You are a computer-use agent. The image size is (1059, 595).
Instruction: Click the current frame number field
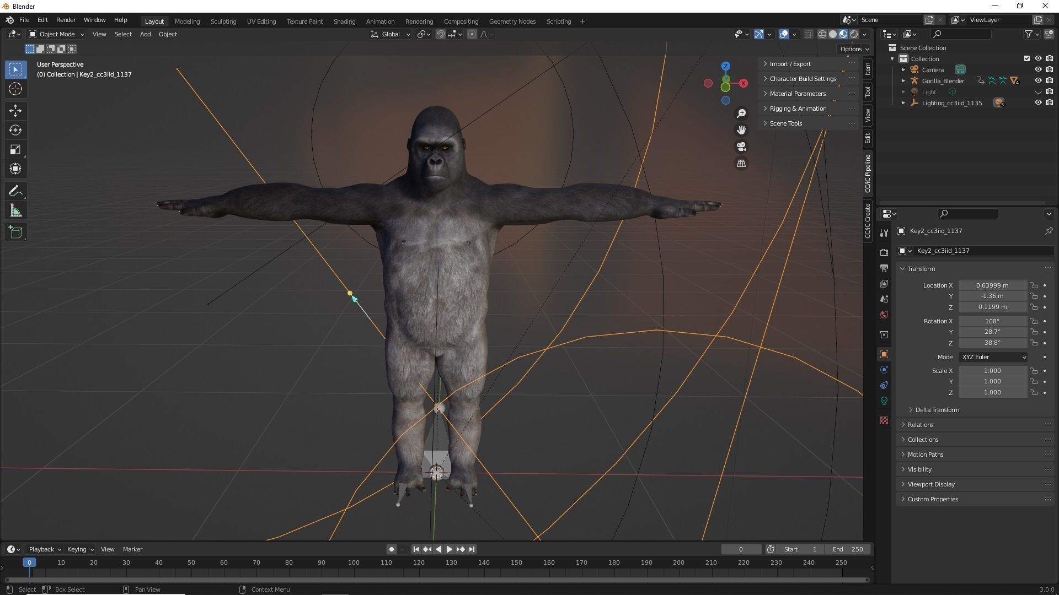(x=741, y=549)
